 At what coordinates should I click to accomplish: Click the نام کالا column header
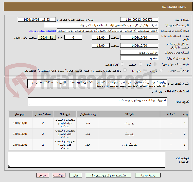coord(129,114)
